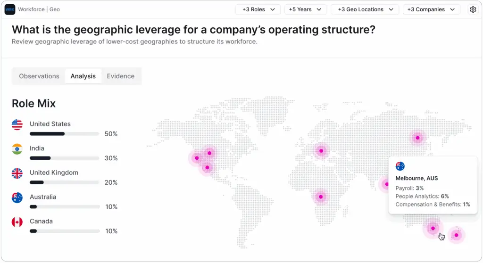Select the westernmost North America map marker
Screen dimensions: 483x263
tap(197, 158)
